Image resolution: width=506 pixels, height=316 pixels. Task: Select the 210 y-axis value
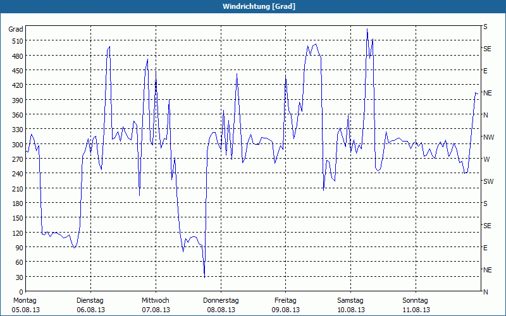pos(18,188)
